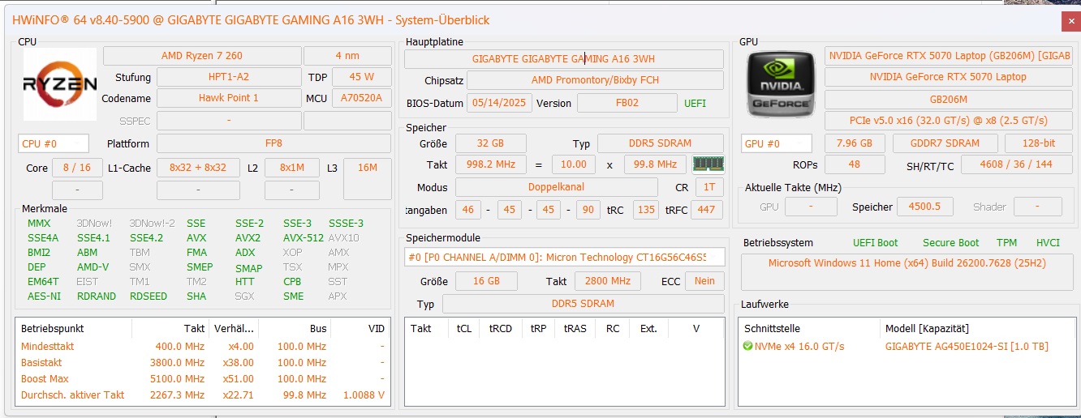Click the HVCI status label
Image resolution: width=1081 pixels, height=418 pixels.
(1048, 243)
